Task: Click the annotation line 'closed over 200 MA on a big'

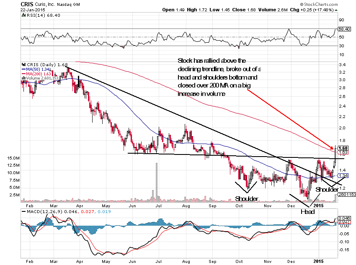Action: click(214, 85)
